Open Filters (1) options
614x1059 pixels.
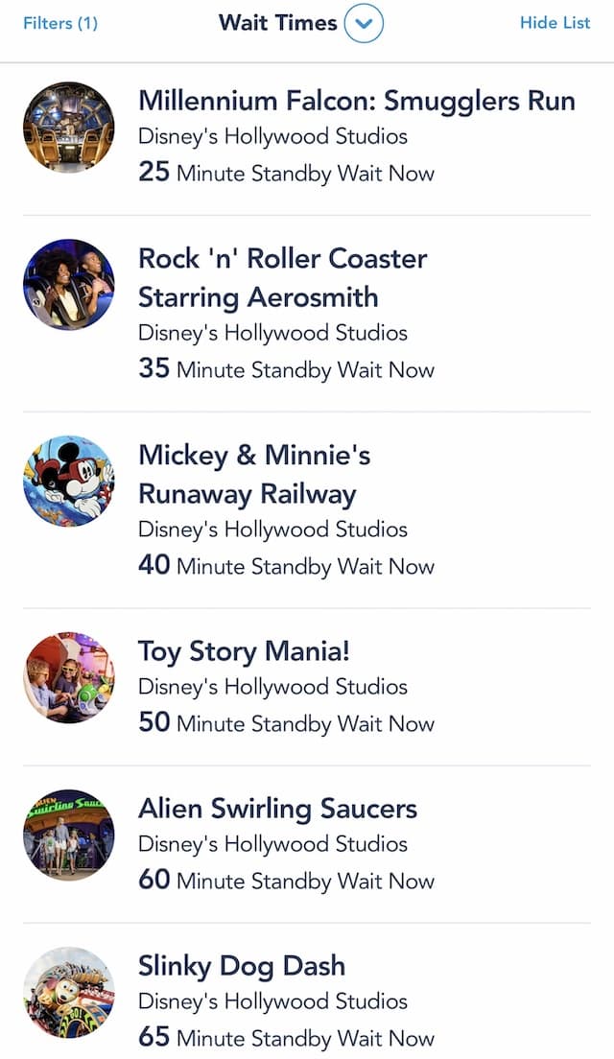coord(60,23)
